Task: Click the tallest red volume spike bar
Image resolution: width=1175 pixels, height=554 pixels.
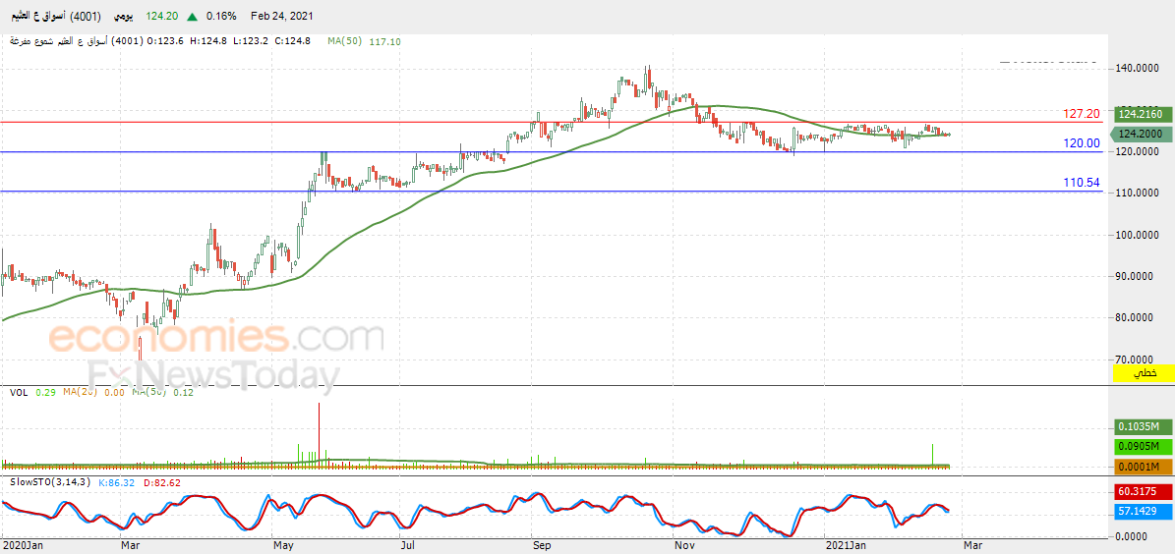Action: point(320,436)
